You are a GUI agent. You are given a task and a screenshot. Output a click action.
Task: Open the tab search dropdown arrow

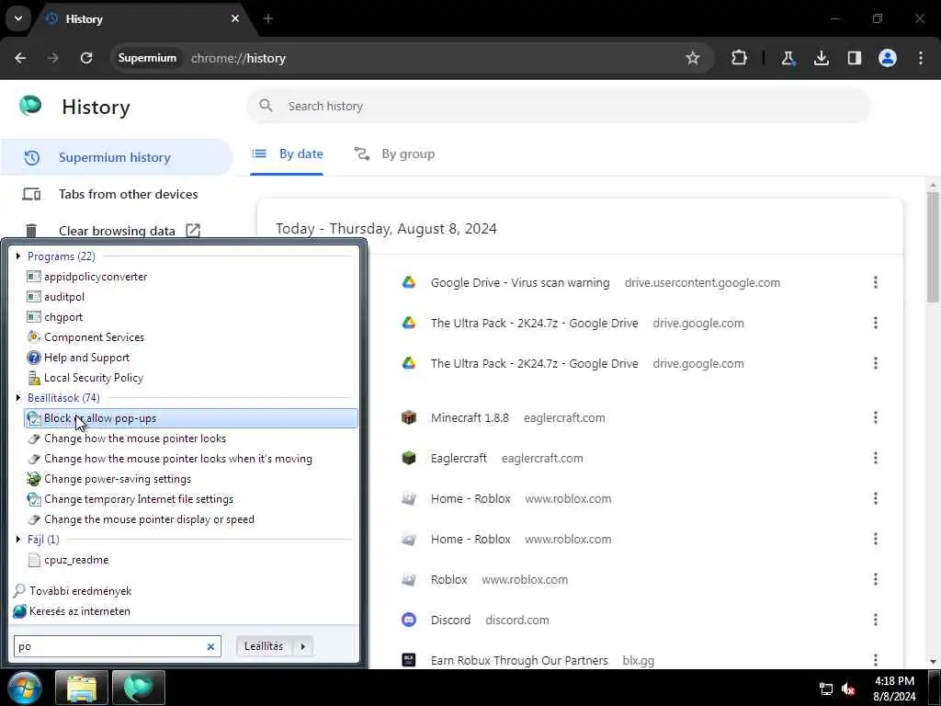tap(18, 18)
